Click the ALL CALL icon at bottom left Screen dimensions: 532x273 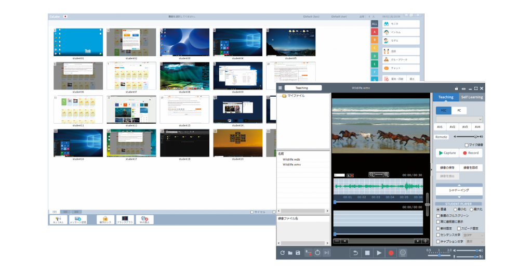(58, 219)
